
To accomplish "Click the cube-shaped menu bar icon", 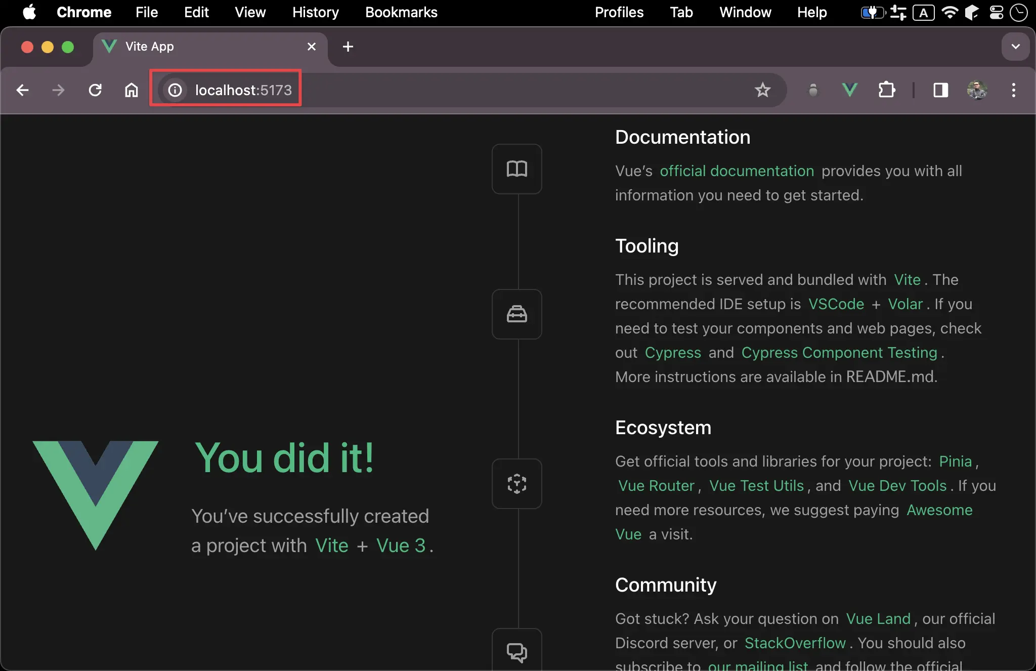I will 972,12.
